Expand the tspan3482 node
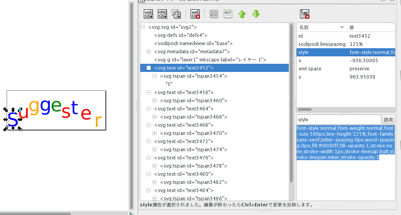Viewport: 401px width, 215px height. (x=154, y=182)
